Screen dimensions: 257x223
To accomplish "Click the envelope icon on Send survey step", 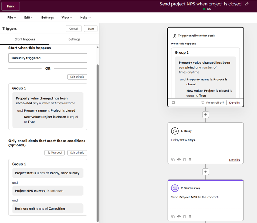I will [x=175, y=188].
